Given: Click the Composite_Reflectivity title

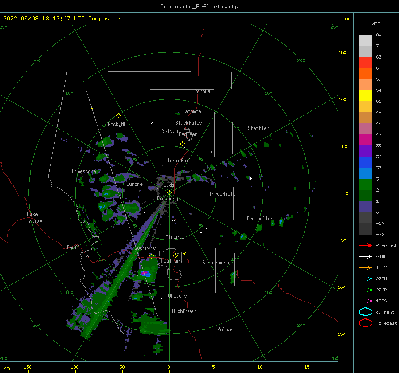Looking at the screenshot, I should (199, 7).
